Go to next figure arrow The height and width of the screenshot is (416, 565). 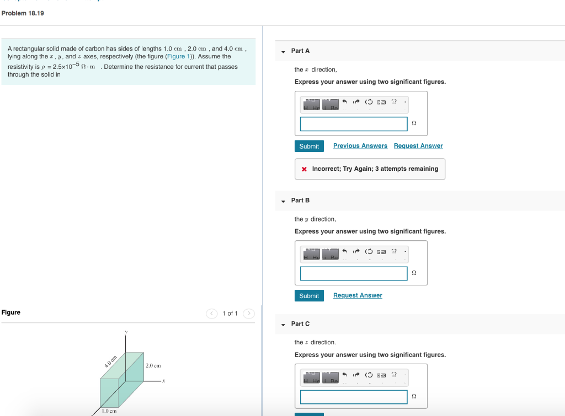(249, 314)
